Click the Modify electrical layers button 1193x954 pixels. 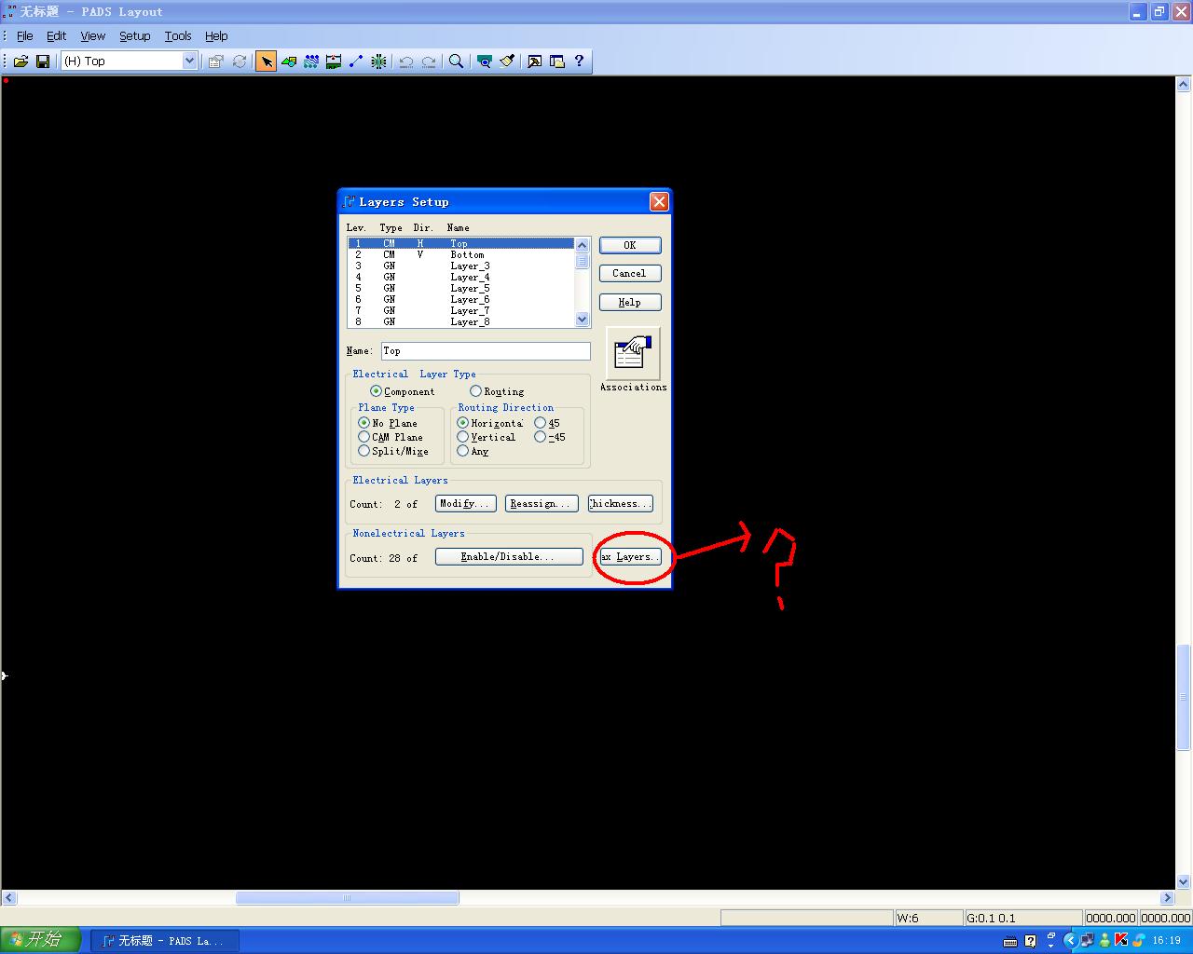tap(466, 503)
